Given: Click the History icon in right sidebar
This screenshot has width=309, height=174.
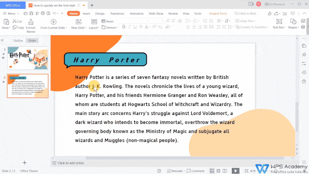Looking at the screenshot, I should (x=304, y=72).
